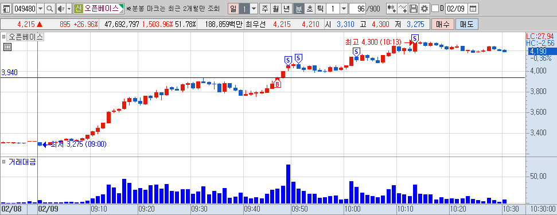557x215 pixels.
Task: Toggle the 거래대금 indicator square marker
Action: 3,162
